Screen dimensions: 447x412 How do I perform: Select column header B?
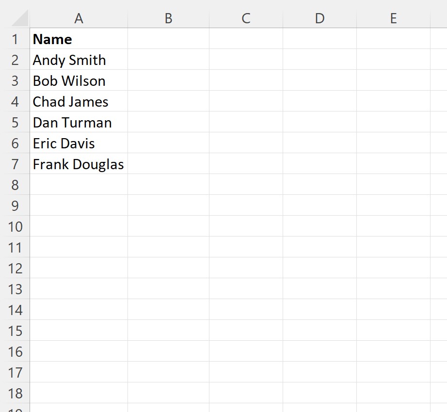pos(168,18)
